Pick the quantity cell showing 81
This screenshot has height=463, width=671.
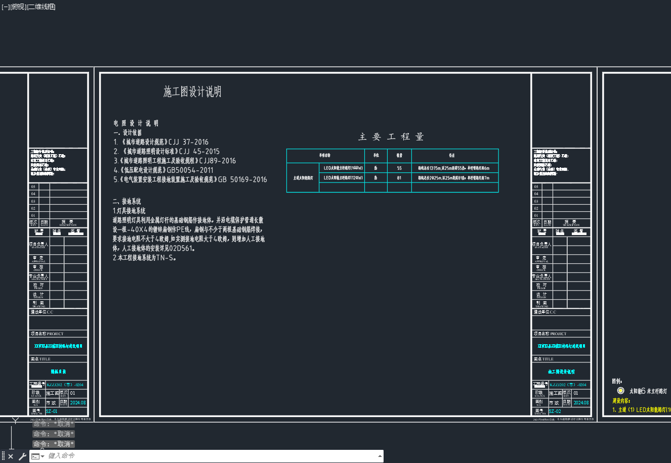[399, 178]
